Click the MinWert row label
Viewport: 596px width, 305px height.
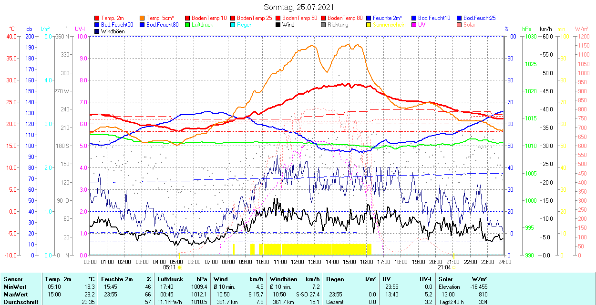click(15, 287)
